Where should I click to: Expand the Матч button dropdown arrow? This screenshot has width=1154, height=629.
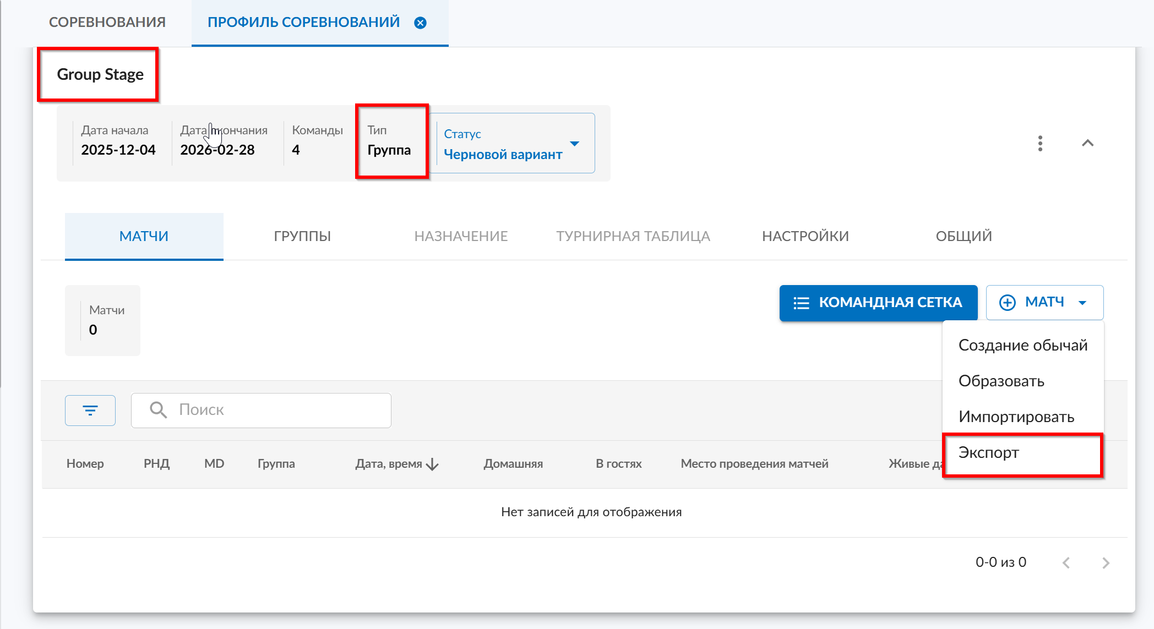(1082, 303)
